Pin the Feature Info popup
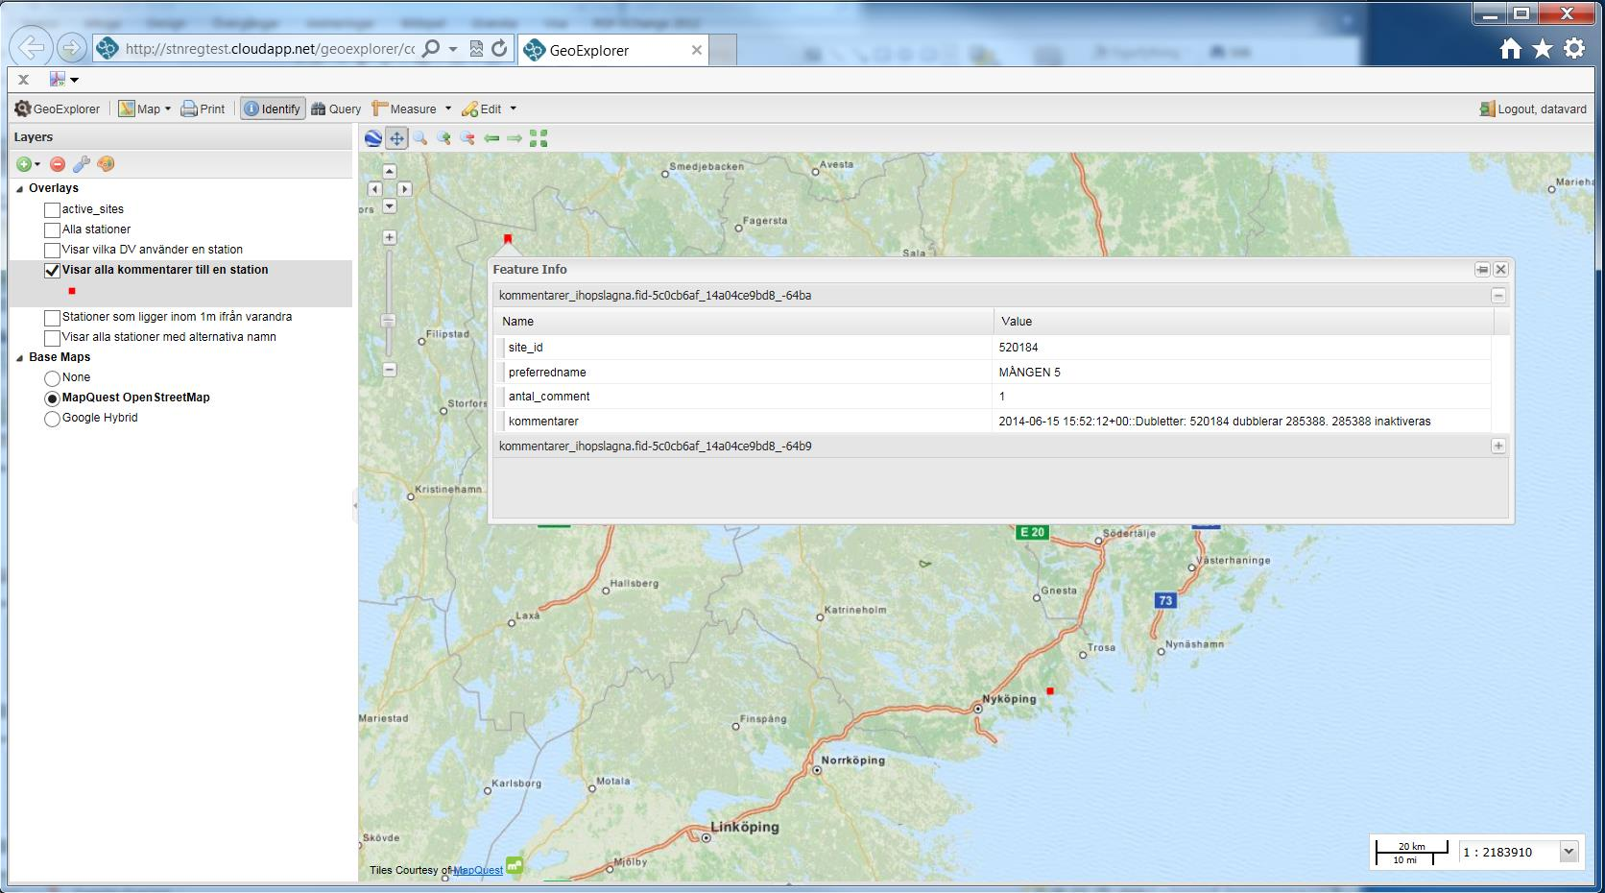Screen dimensions: 1605x893 pyautogui.click(x=1482, y=270)
